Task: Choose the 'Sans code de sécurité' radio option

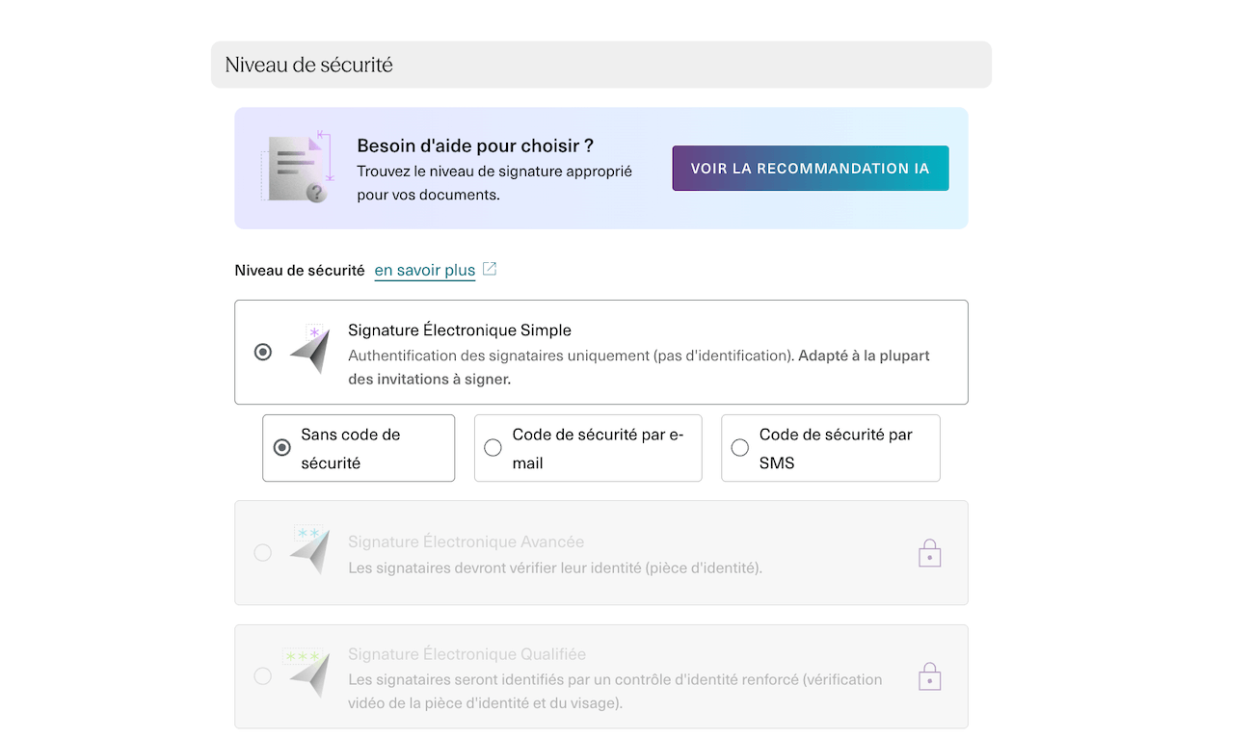Action: [281, 448]
